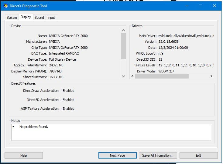Click the Drivers panel horizontal scrollbar thumb
The image size is (223, 164).
162,76
